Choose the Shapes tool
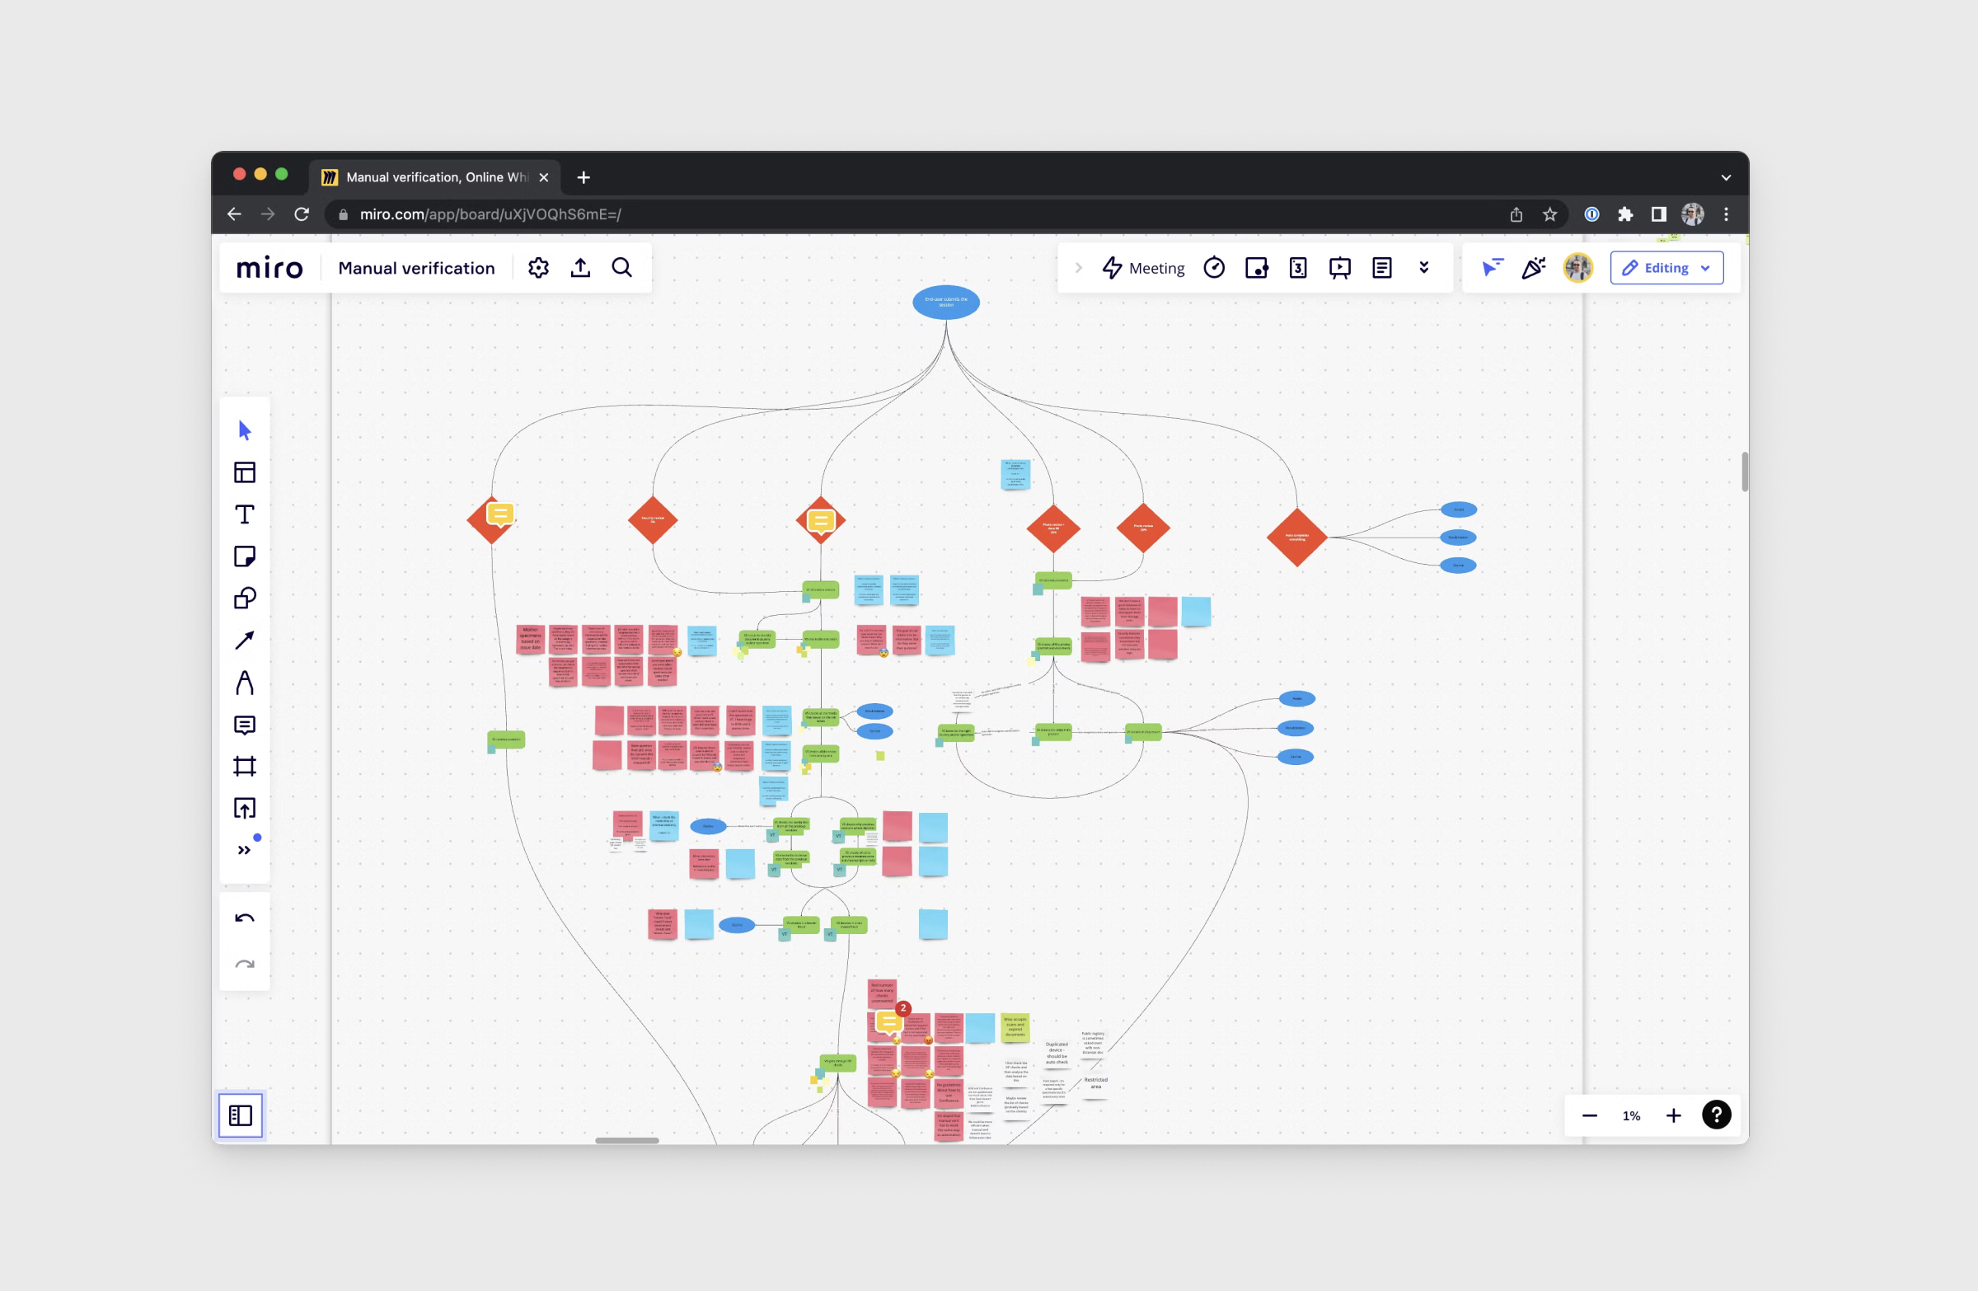Viewport: 1978px width, 1291px height. [244, 599]
